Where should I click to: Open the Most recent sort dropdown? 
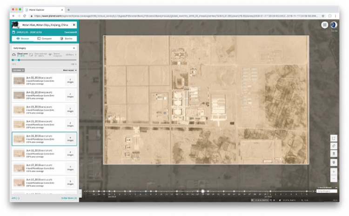70,70
